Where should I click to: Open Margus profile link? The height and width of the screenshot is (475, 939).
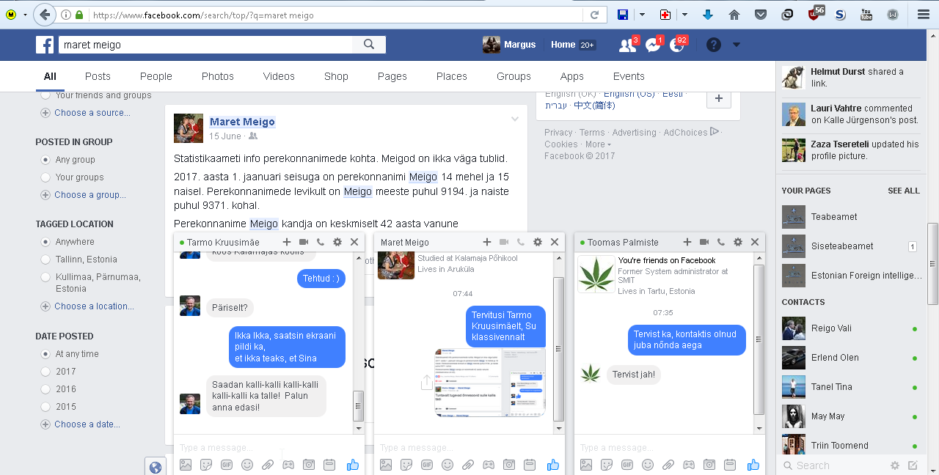[509, 45]
